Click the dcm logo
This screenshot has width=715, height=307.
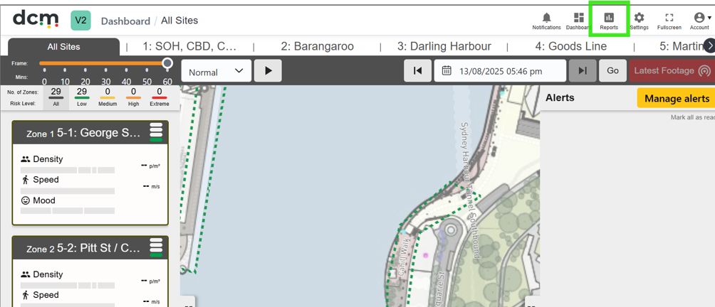coord(36,19)
